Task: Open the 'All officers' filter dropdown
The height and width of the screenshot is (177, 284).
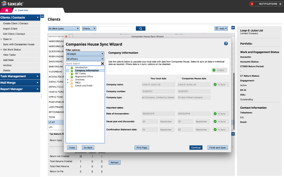Action: tap(85, 59)
